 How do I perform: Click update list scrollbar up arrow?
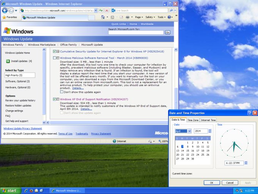[176, 50]
